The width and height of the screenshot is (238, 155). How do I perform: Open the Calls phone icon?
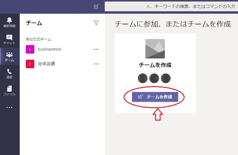9,73
